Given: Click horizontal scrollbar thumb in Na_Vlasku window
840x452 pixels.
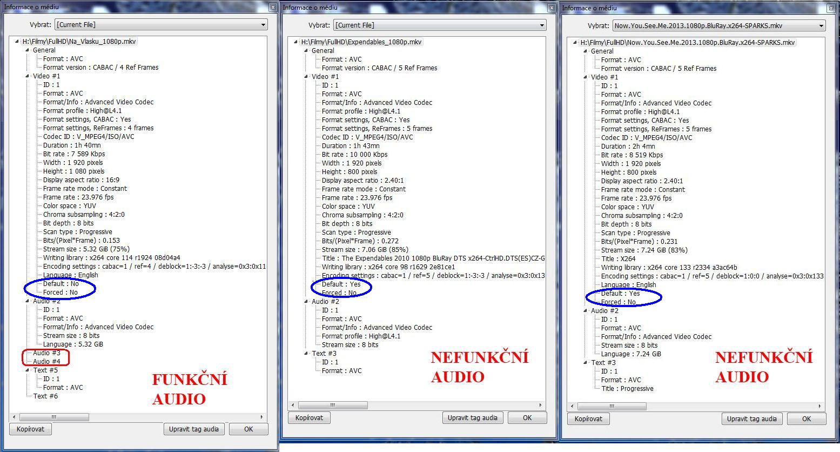Looking at the screenshot, I should [54, 417].
